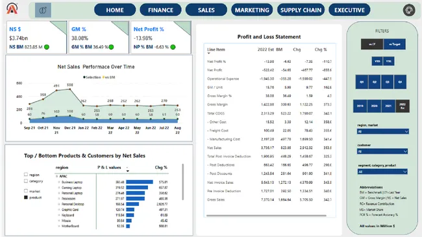Viewport: 422px width, 237px height.
Task: Open the EXECUTIVE page
Action: pyautogui.click(x=349, y=10)
